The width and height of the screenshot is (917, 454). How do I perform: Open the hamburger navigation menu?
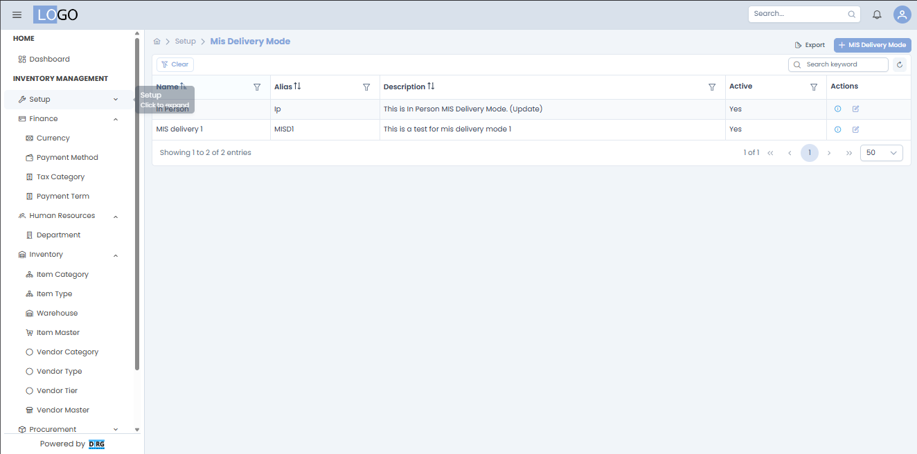point(17,14)
